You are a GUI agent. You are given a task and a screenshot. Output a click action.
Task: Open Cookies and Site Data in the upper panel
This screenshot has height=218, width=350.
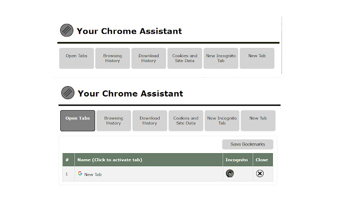[x=185, y=58]
